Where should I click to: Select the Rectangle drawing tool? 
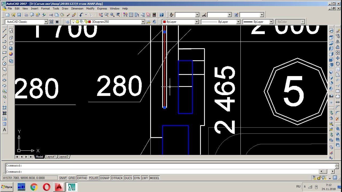[x=5, y=53]
